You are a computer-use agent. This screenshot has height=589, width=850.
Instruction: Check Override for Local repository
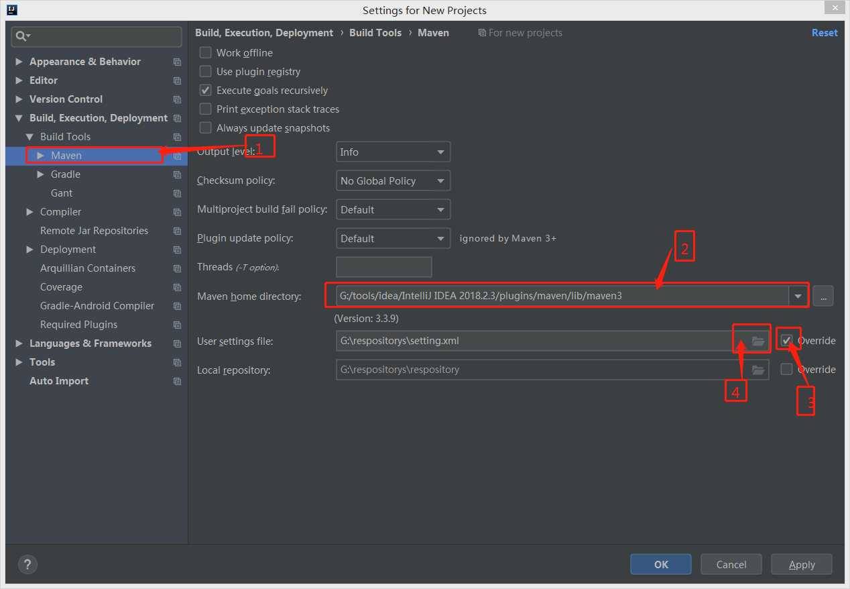(x=787, y=369)
